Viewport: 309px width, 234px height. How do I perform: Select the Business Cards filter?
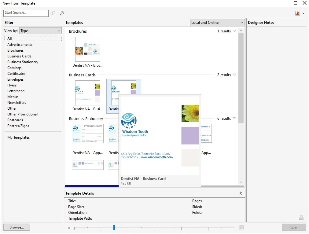coord(19,56)
